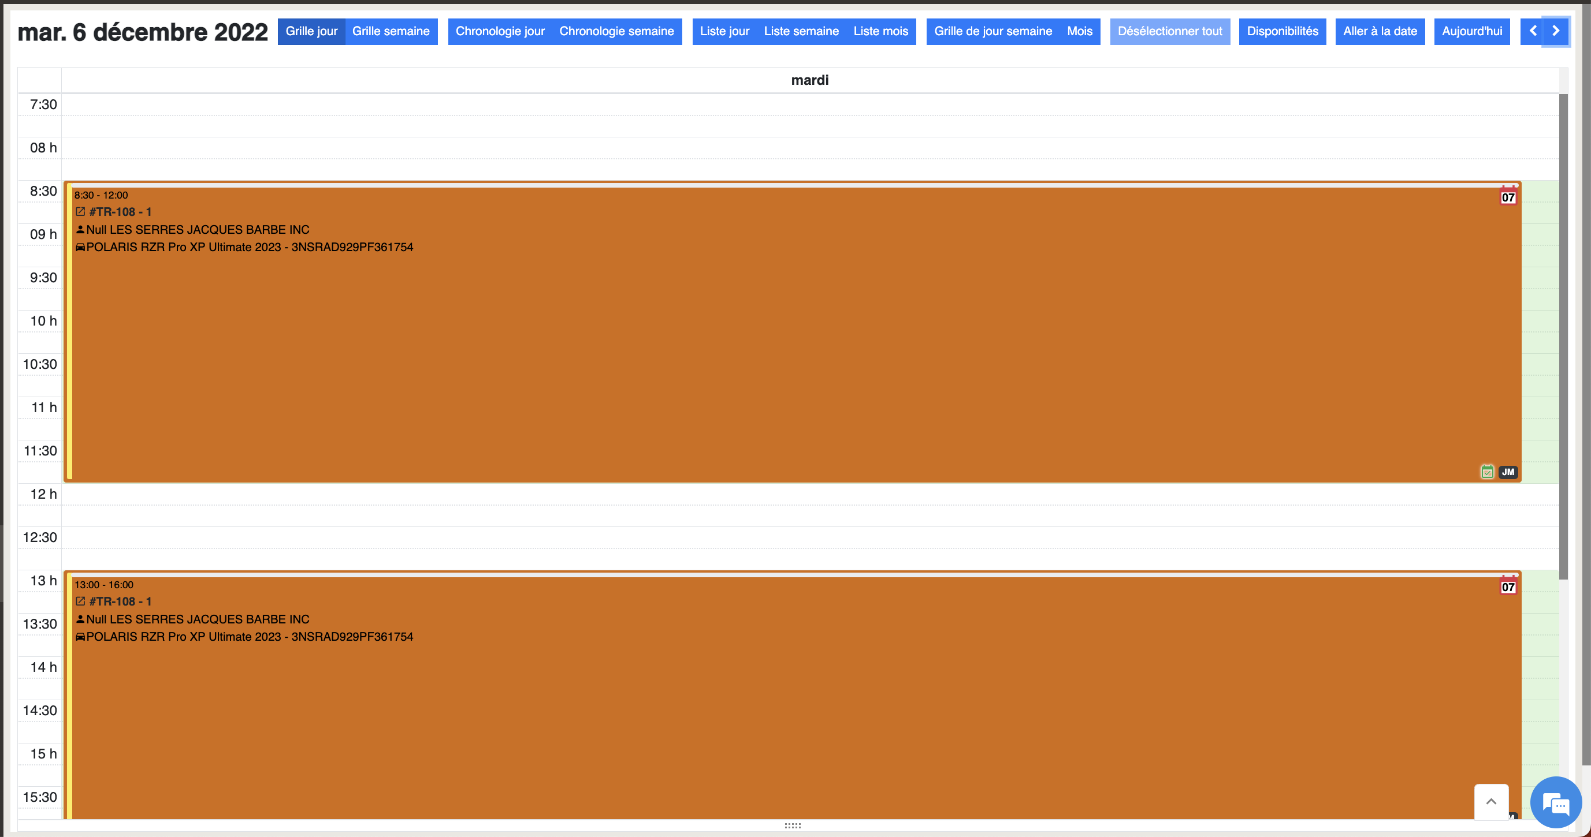Switch to the Grille semaine view
Image resolution: width=1591 pixels, height=837 pixels.
pos(391,32)
